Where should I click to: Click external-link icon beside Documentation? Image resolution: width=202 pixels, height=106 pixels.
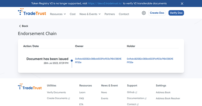[145, 98]
